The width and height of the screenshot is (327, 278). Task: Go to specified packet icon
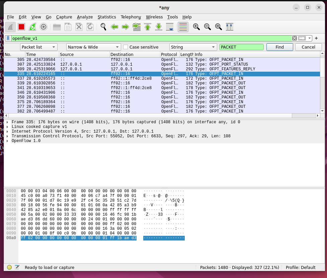coord(137,27)
